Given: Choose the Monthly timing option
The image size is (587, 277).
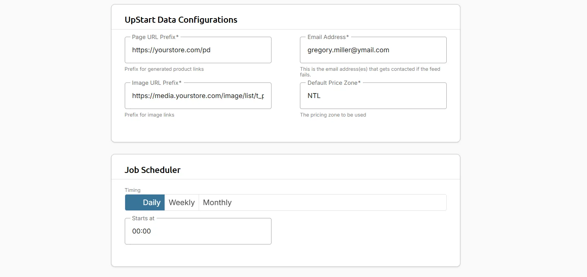Looking at the screenshot, I should click(x=217, y=202).
